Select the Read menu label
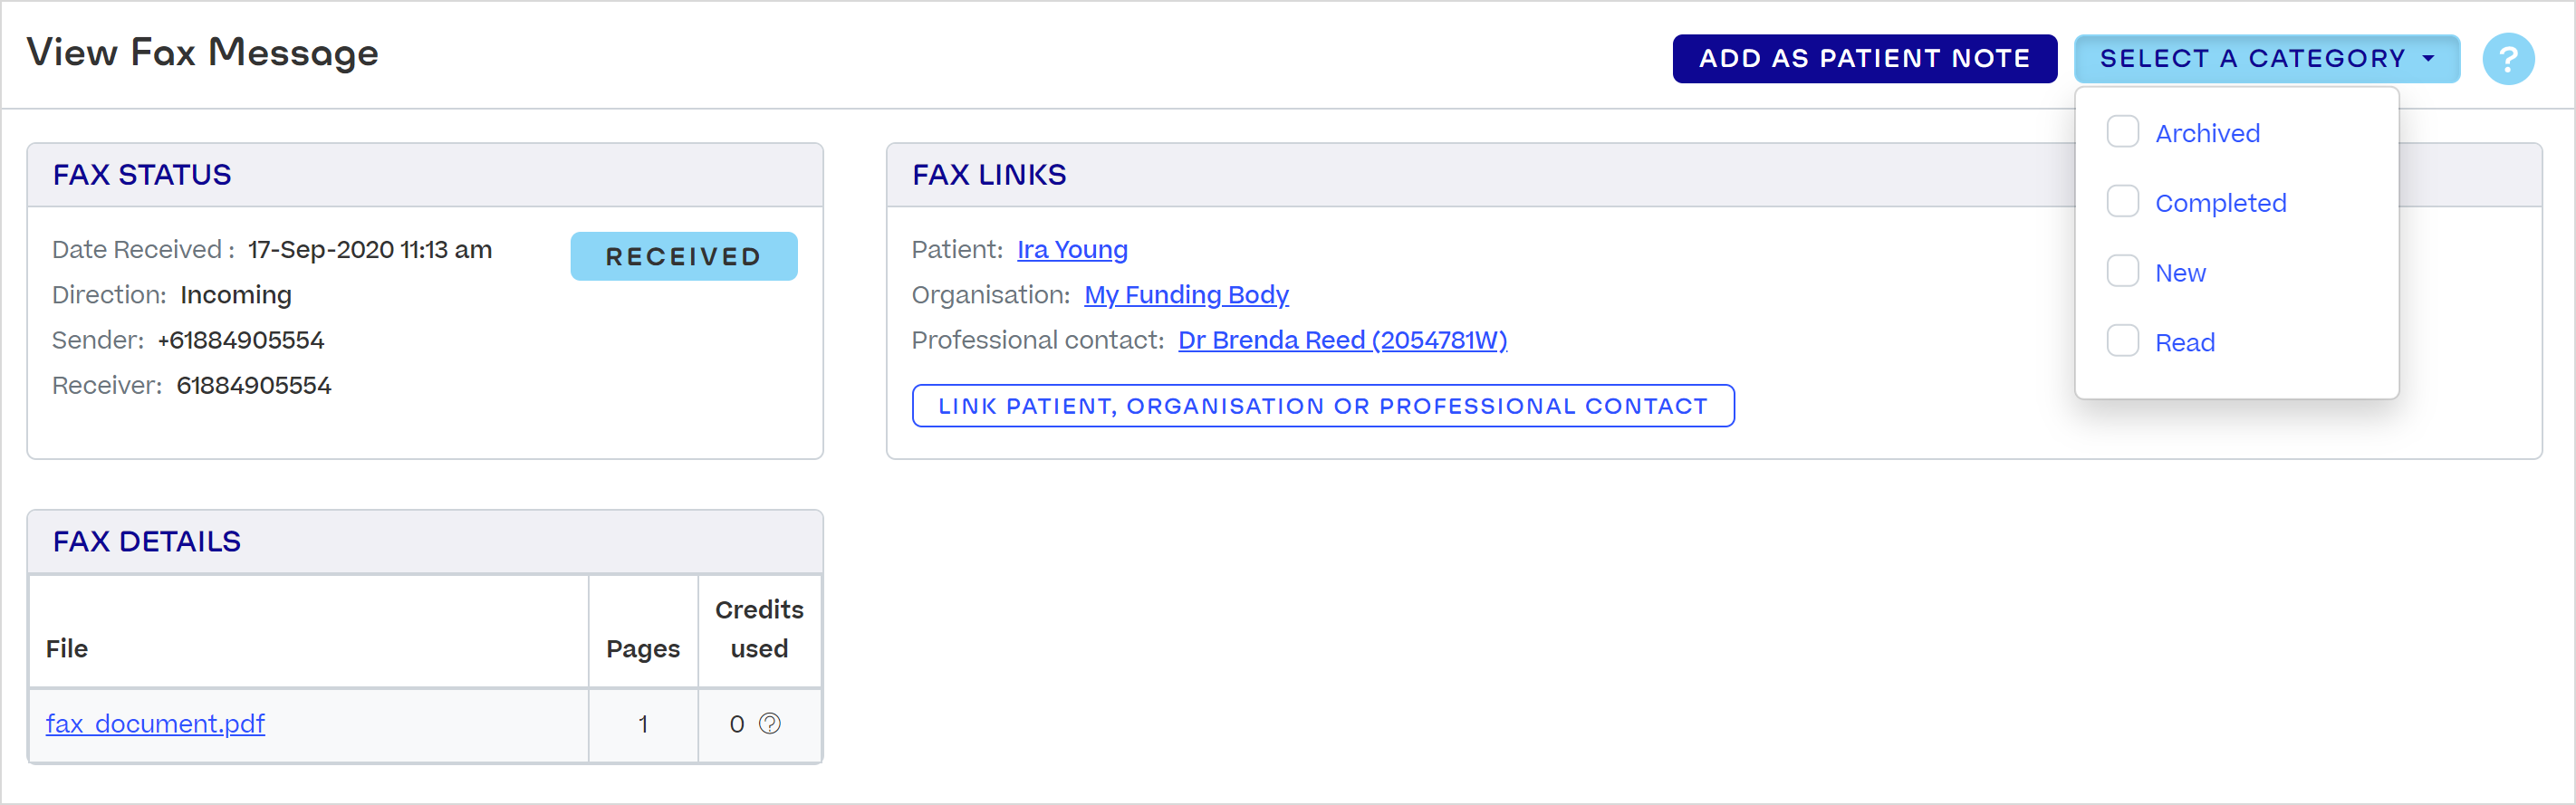Viewport: 2576px width, 805px height. [x=2184, y=343]
